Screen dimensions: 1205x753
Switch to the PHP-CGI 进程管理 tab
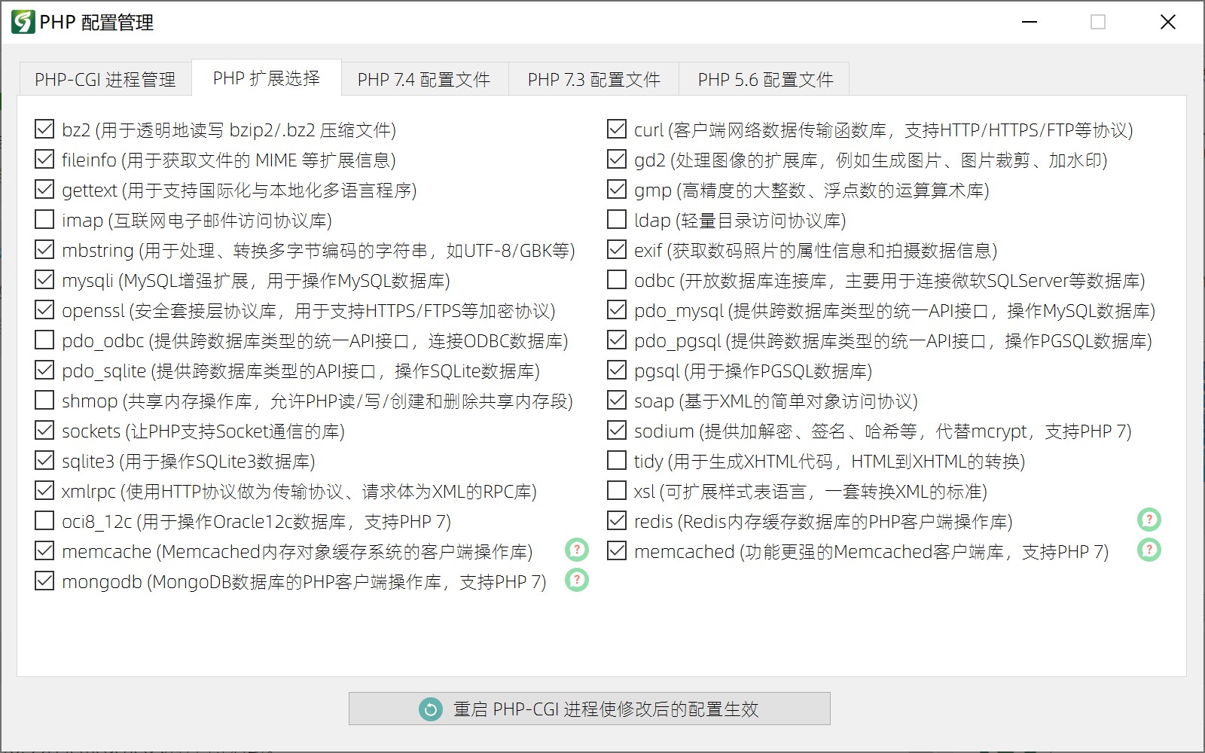105,80
